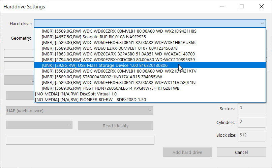Select USB Mass Storage Device 29.8G entry

click(150, 65)
